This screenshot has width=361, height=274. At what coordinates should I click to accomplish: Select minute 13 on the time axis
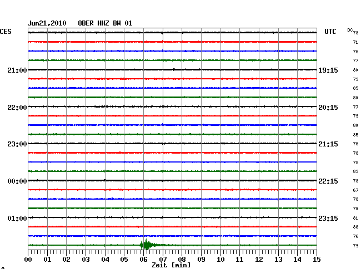pyautogui.click(x=278, y=259)
